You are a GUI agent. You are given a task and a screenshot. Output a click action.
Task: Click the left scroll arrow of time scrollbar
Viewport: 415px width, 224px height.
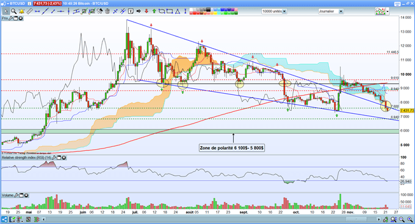[x=43, y=219]
